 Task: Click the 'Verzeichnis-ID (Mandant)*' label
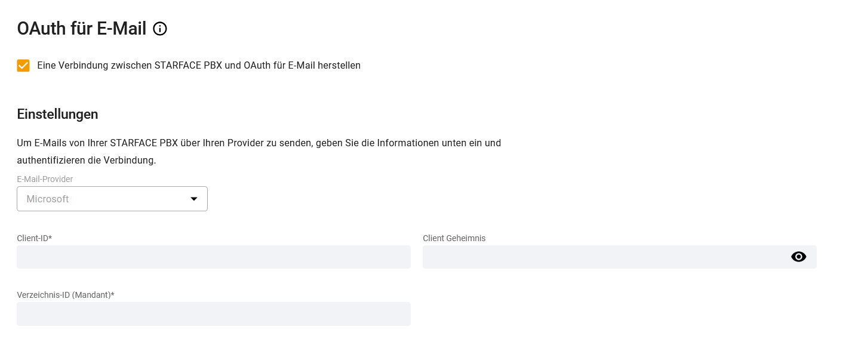[x=66, y=295]
